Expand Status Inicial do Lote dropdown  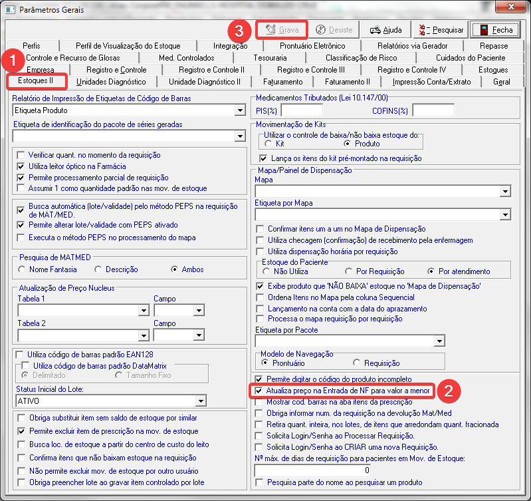[x=201, y=401]
